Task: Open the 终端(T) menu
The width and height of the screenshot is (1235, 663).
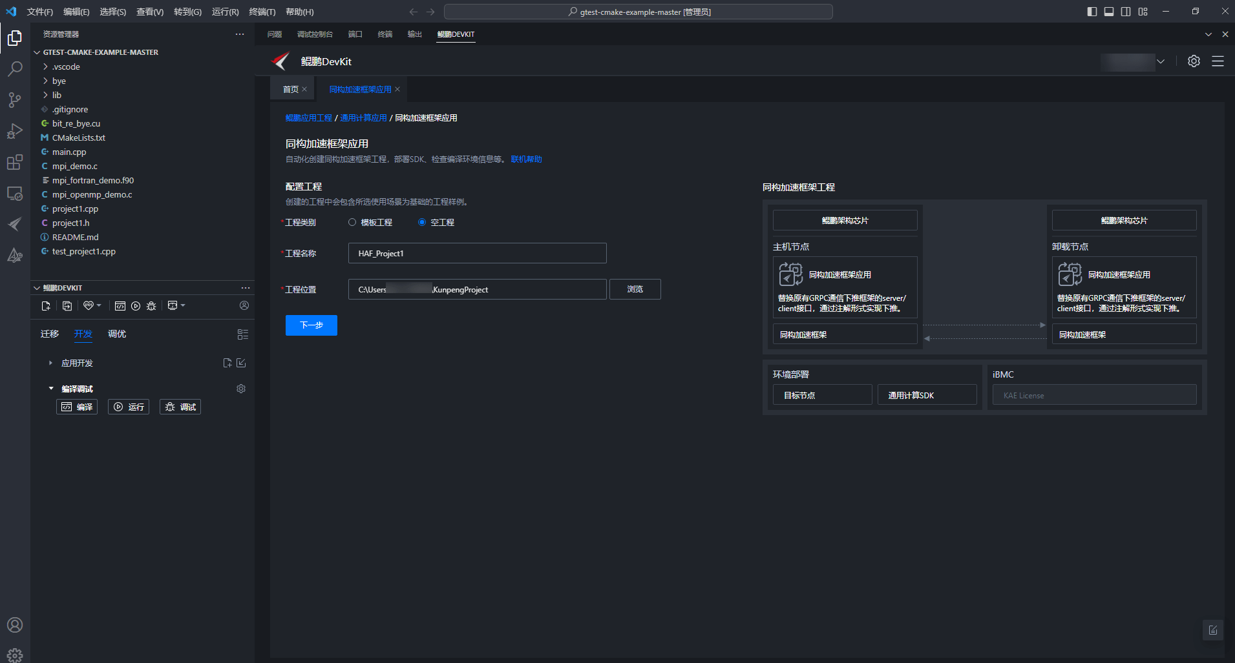Action: pos(262,12)
